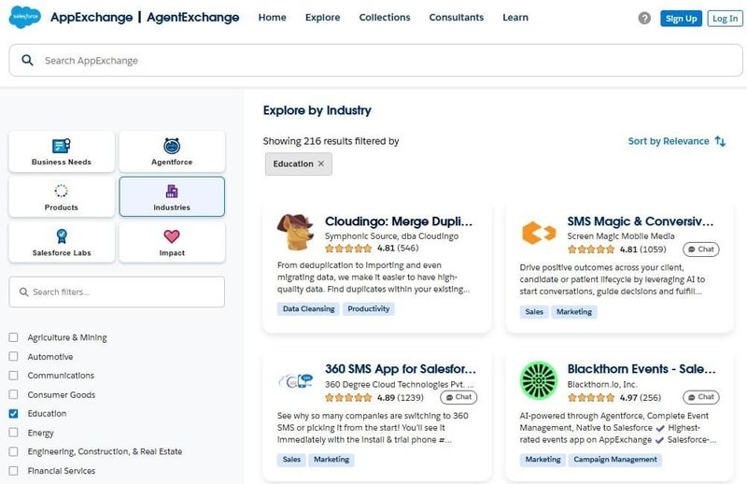This screenshot has height=484, width=747.
Task: Open the Cloudingo: Merge Dupli... listing title
Action: point(399,221)
